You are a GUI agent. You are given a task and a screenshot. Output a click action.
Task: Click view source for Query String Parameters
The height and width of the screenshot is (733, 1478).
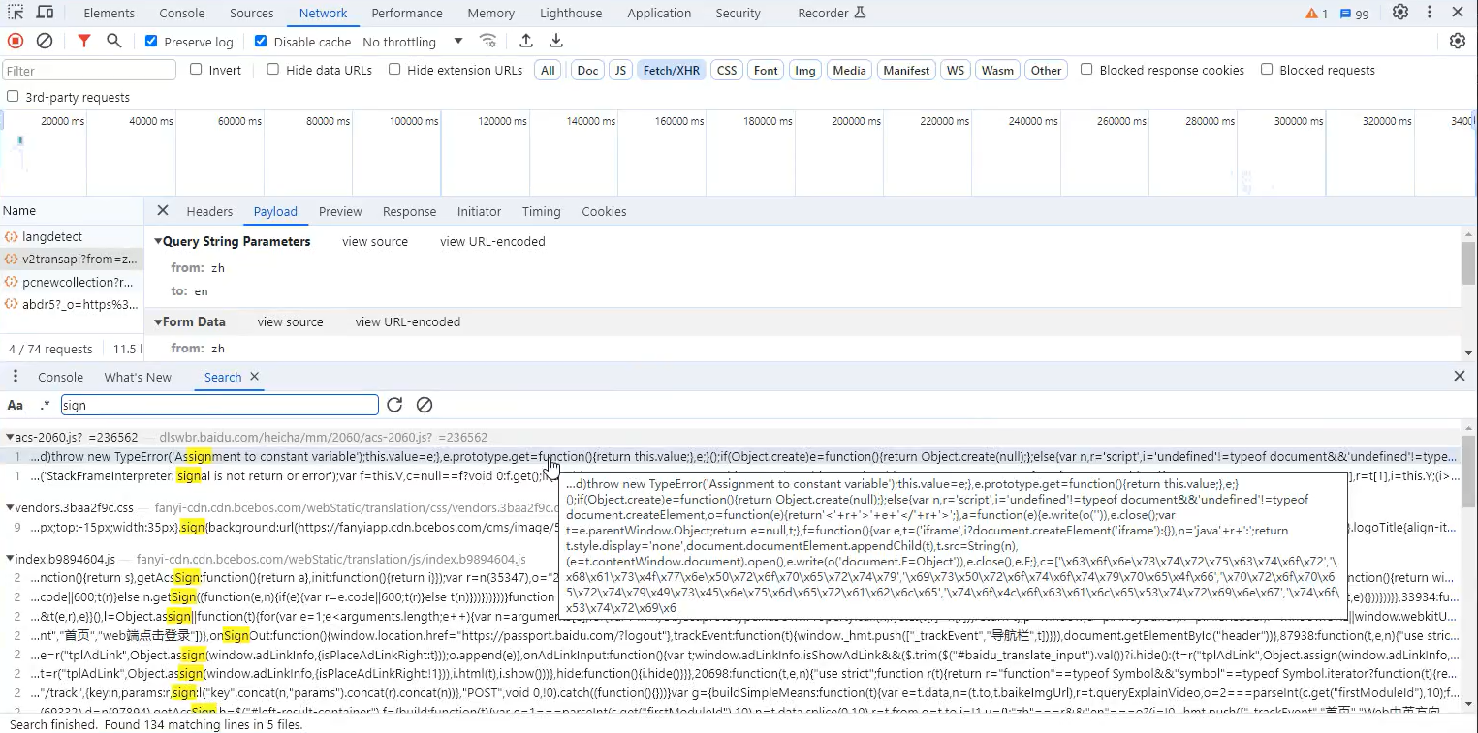tap(375, 242)
